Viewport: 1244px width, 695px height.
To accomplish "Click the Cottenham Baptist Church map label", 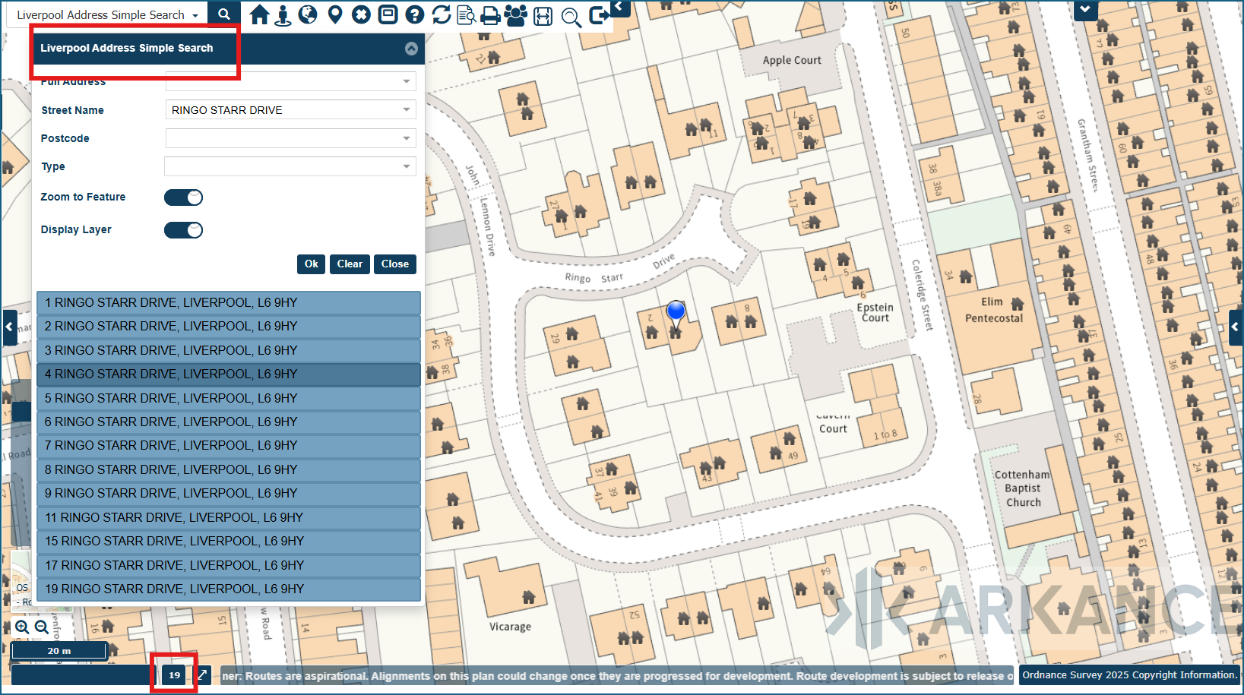I will (x=1023, y=488).
